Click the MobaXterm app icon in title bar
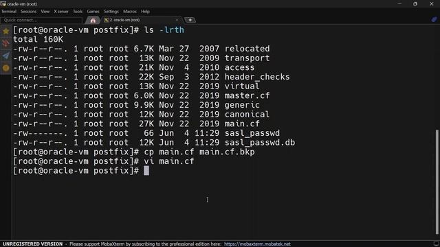440x247 pixels. (3, 3)
